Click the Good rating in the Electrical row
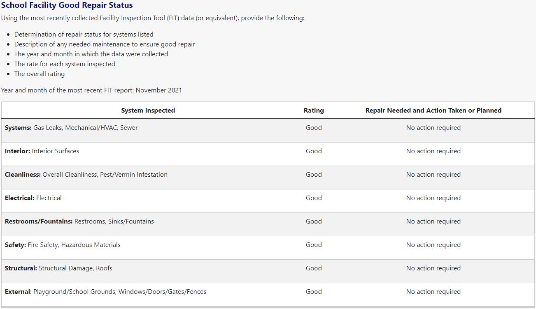This screenshot has height=309, width=536. pyautogui.click(x=314, y=198)
